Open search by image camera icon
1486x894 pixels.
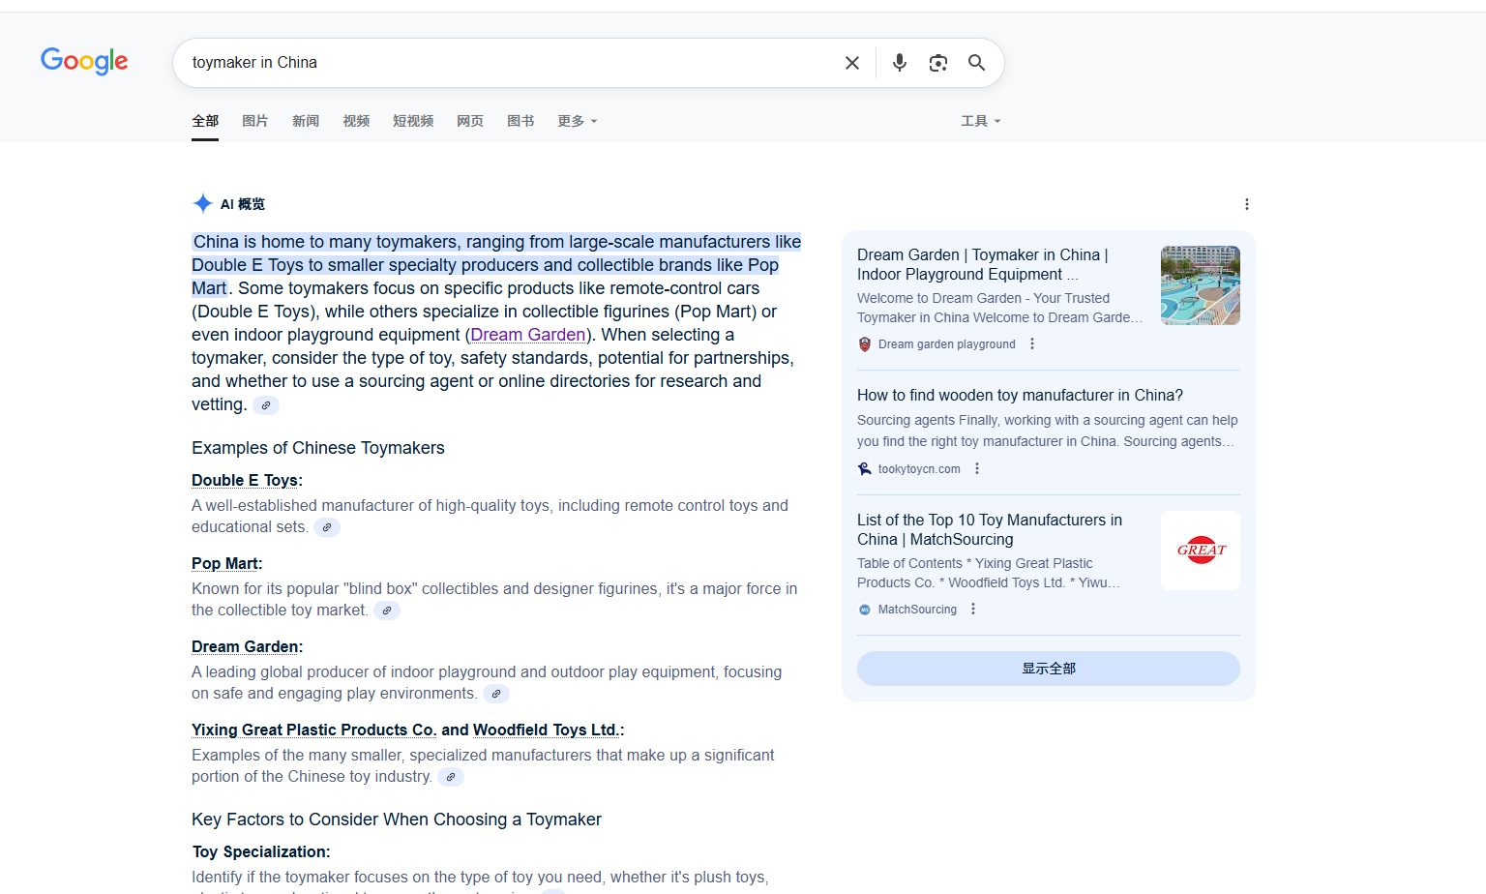pyautogui.click(x=938, y=63)
